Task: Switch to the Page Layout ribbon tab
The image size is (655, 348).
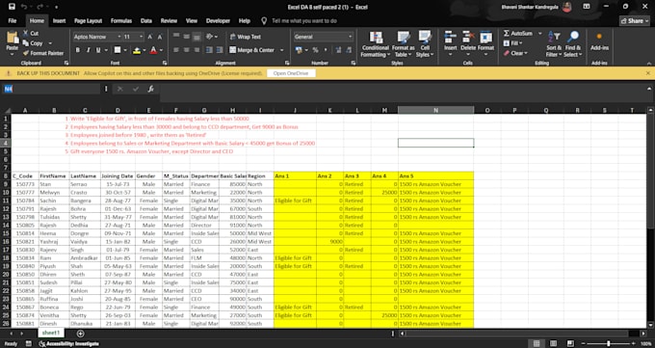Action: tap(88, 20)
